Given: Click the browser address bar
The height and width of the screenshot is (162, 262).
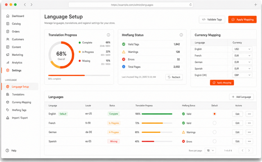Looking at the screenshot, I should pos(131,4).
